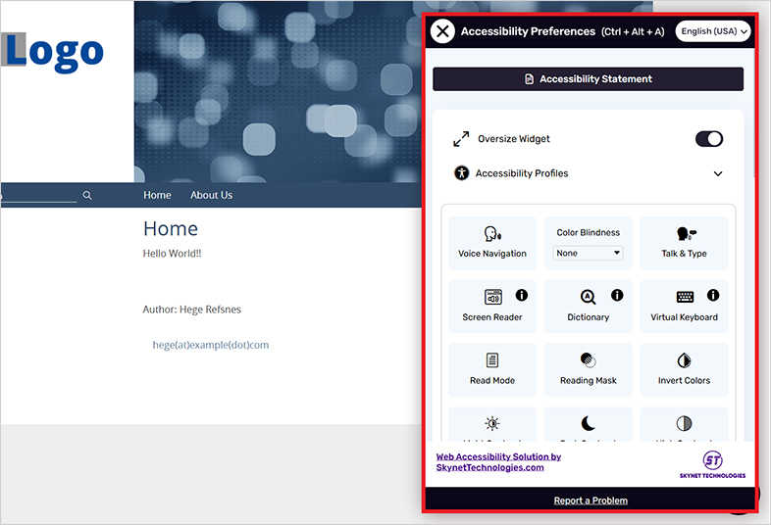This screenshot has height=525, width=771.
Task: Click the 'Hello World!!' text
Action: pyautogui.click(x=172, y=254)
